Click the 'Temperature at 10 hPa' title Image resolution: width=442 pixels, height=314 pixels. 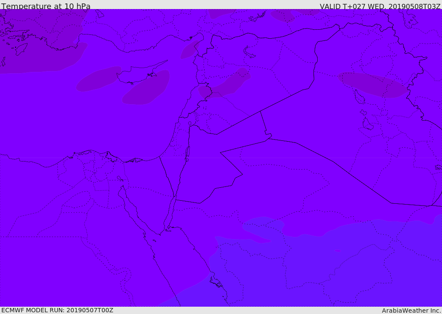[46, 6]
